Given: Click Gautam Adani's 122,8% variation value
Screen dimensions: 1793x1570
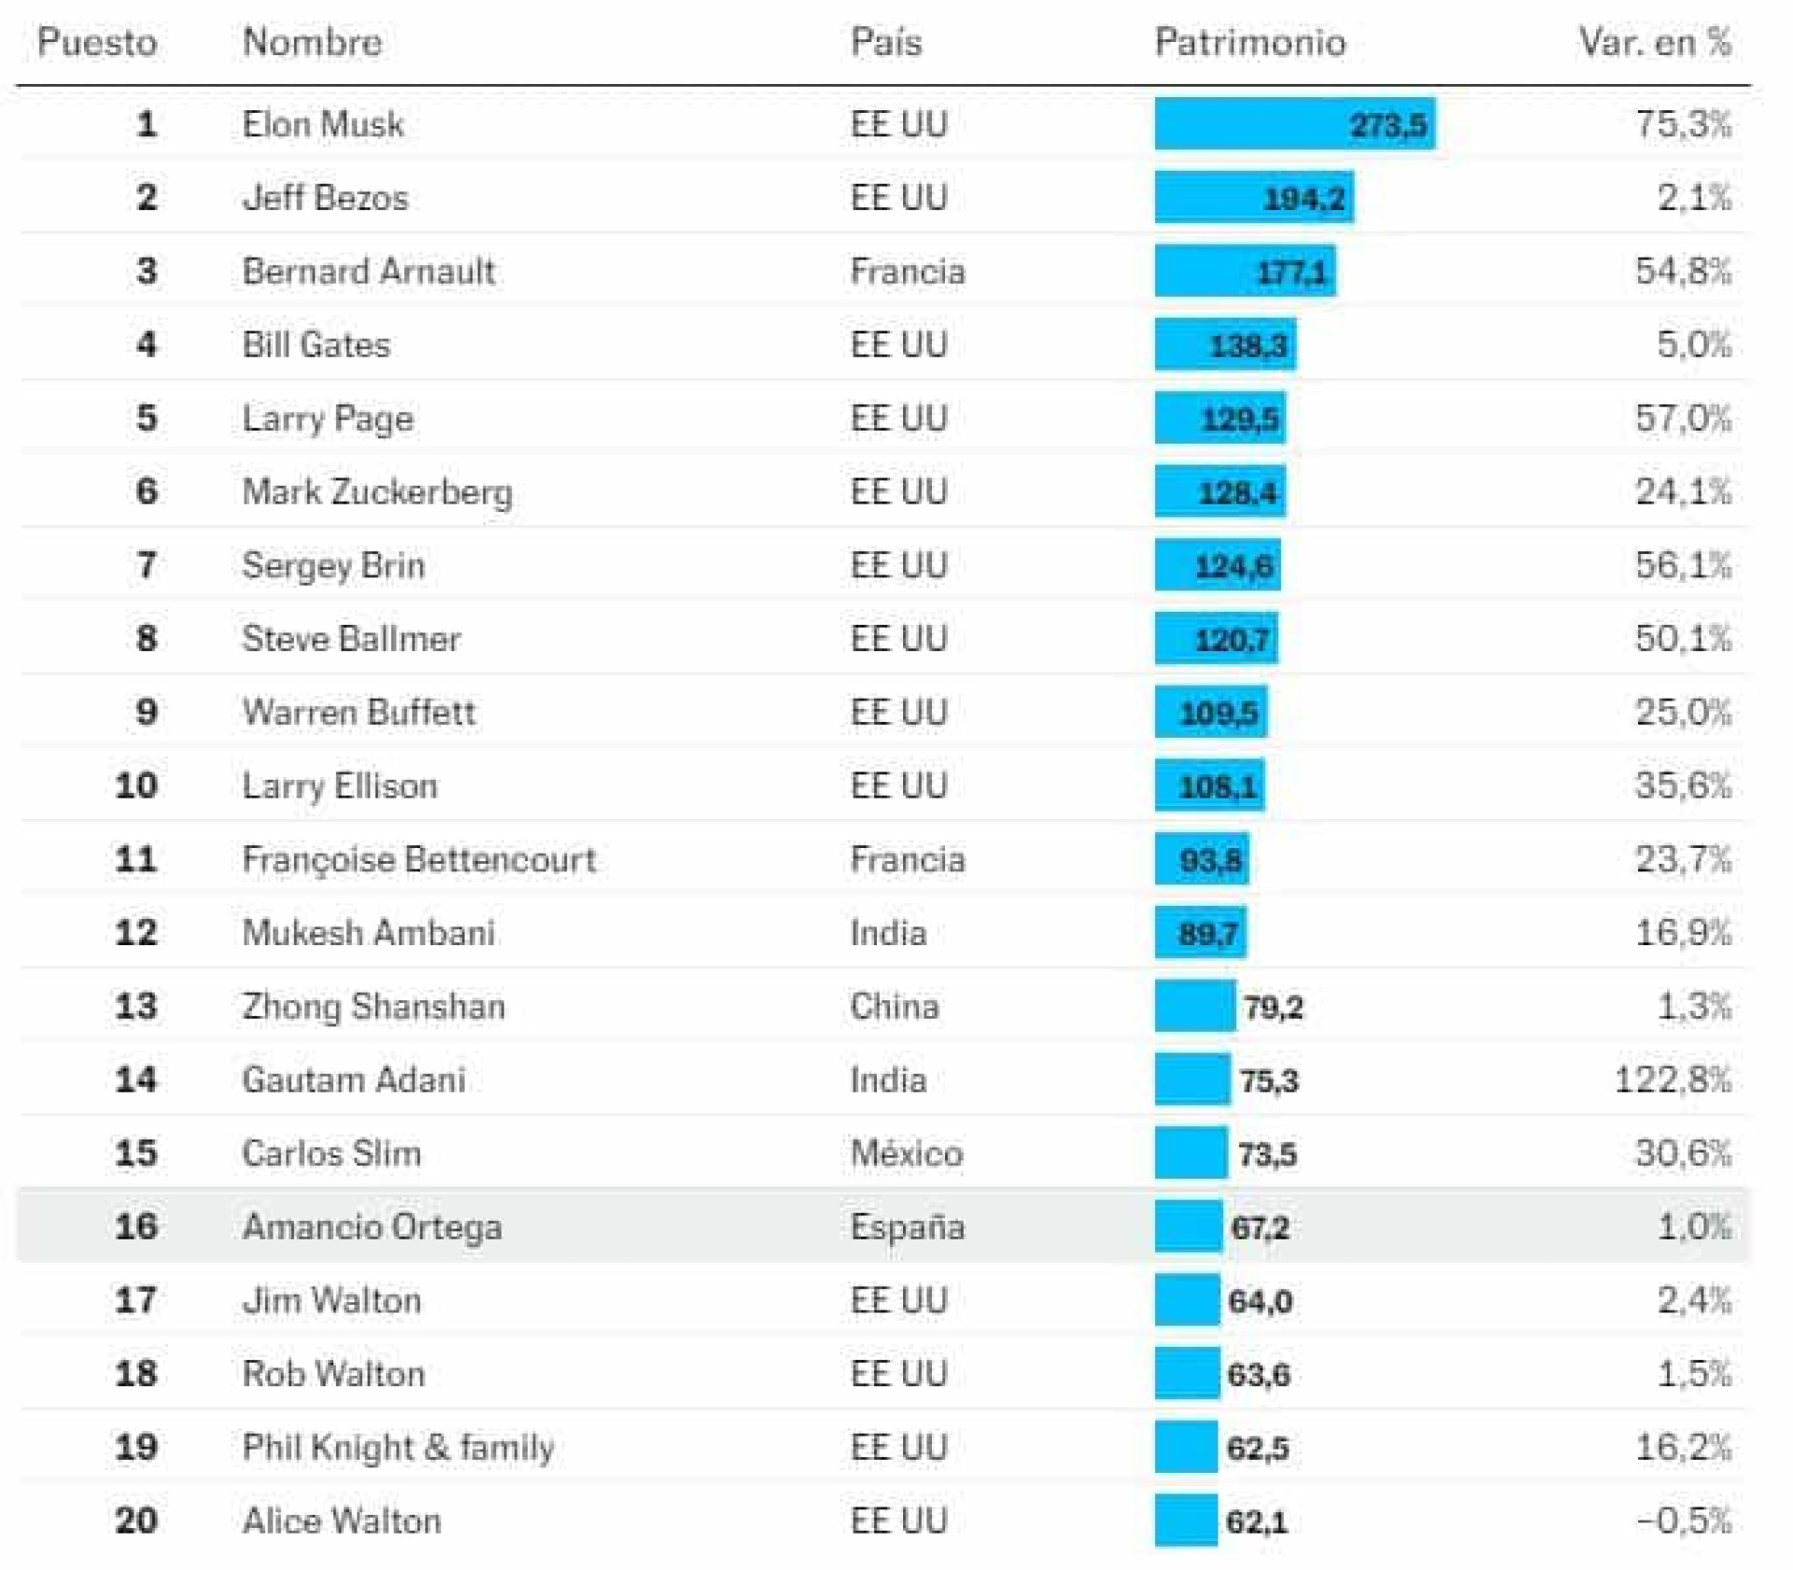Looking at the screenshot, I should point(1673,1080).
